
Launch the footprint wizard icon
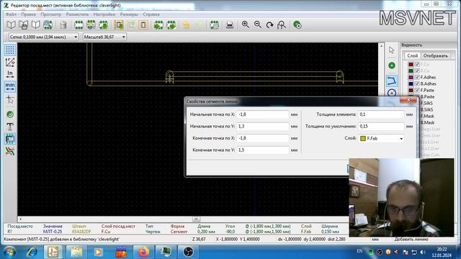(x=91, y=25)
